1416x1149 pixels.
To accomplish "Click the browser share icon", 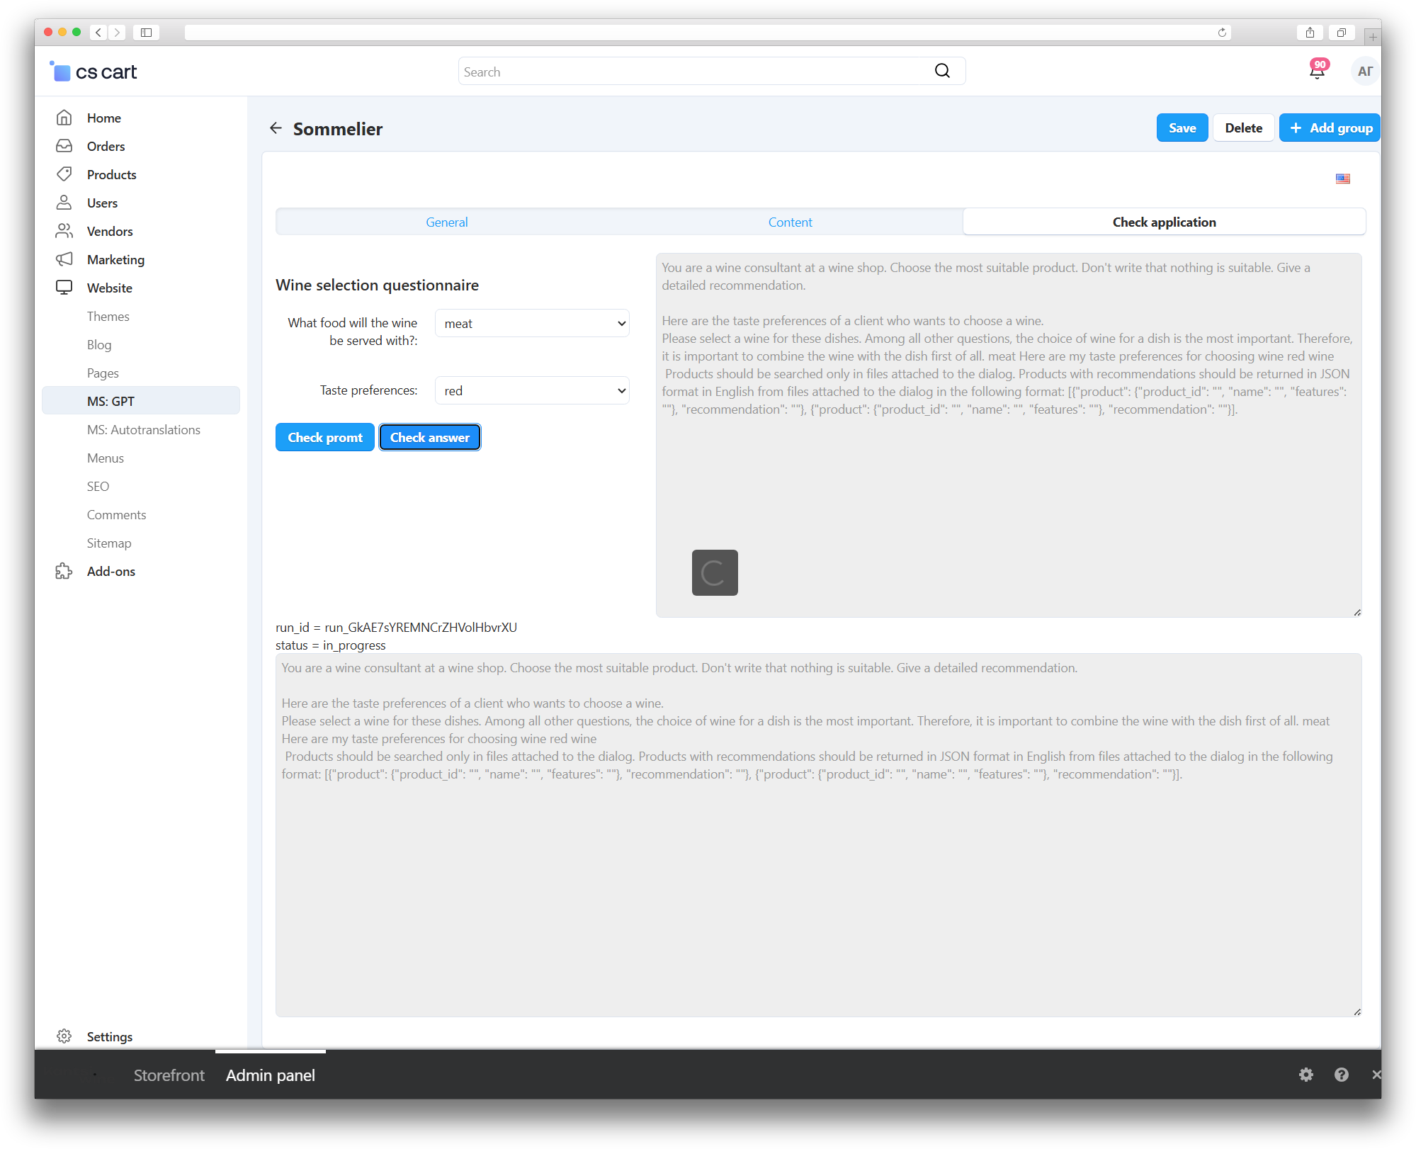I will coord(1310,33).
